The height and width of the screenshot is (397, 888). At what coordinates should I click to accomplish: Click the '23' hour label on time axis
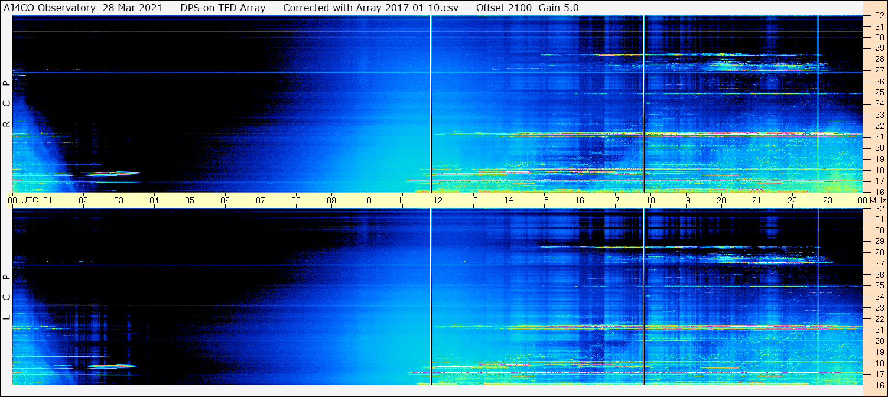[x=828, y=200]
